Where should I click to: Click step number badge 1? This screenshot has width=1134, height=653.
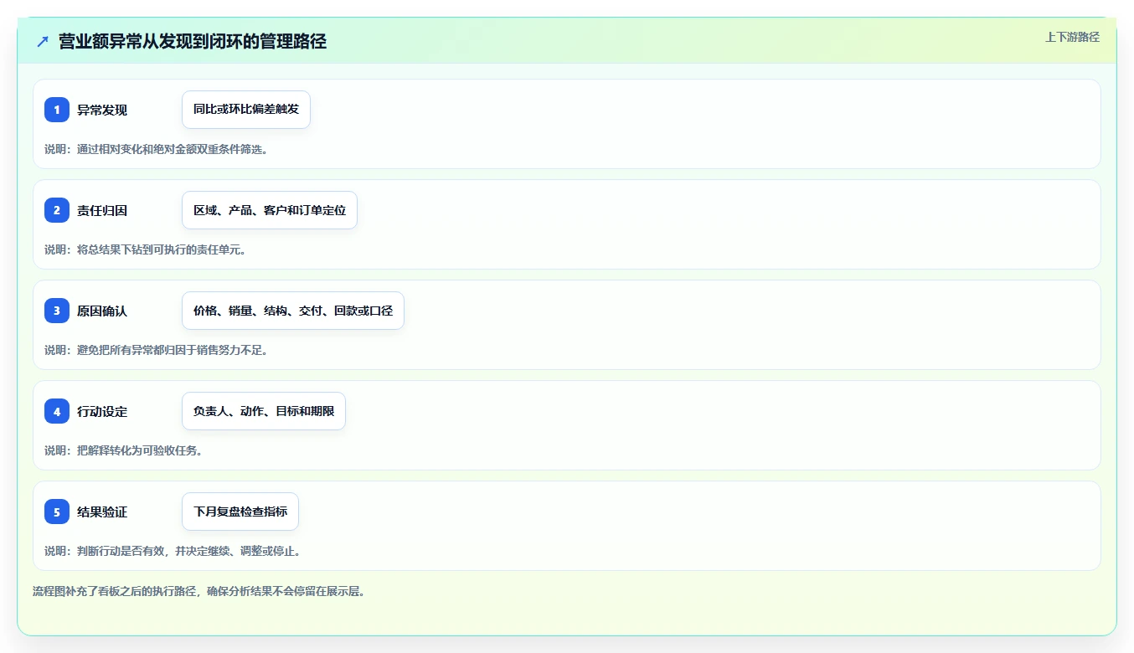(x=57, y=110)
